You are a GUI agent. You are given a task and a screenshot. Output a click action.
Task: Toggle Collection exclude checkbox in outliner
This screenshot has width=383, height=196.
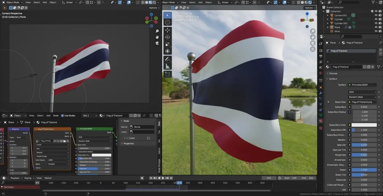point(372,11)
